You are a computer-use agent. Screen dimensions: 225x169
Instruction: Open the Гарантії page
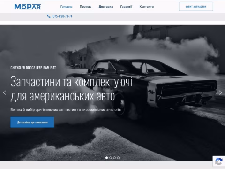point(126,7)
